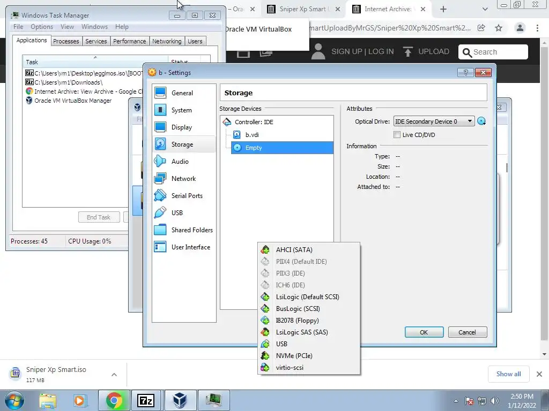The image size is (549, 411).
Task: Open Task Manager File menu
Action: pos(18,27)
